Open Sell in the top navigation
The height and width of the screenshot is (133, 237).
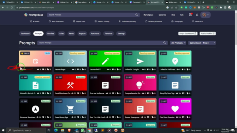click(x=182, y=15)
